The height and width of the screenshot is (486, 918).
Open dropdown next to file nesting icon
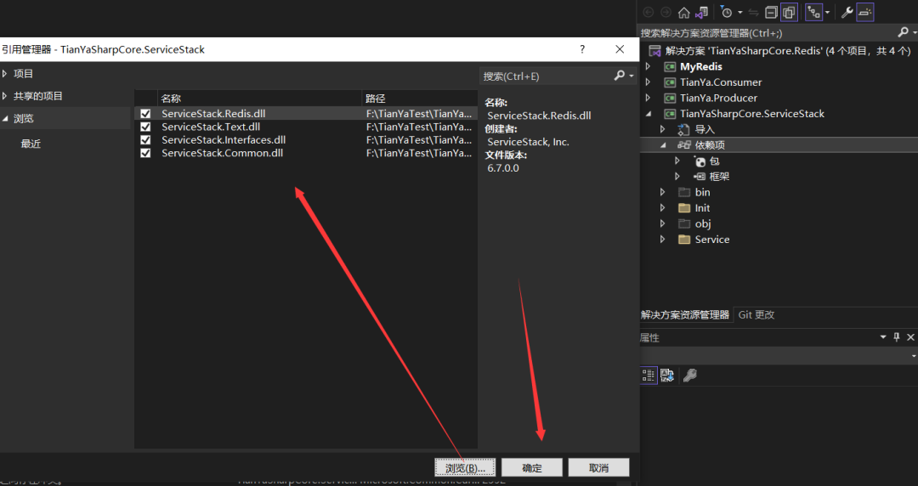point(827,12)
